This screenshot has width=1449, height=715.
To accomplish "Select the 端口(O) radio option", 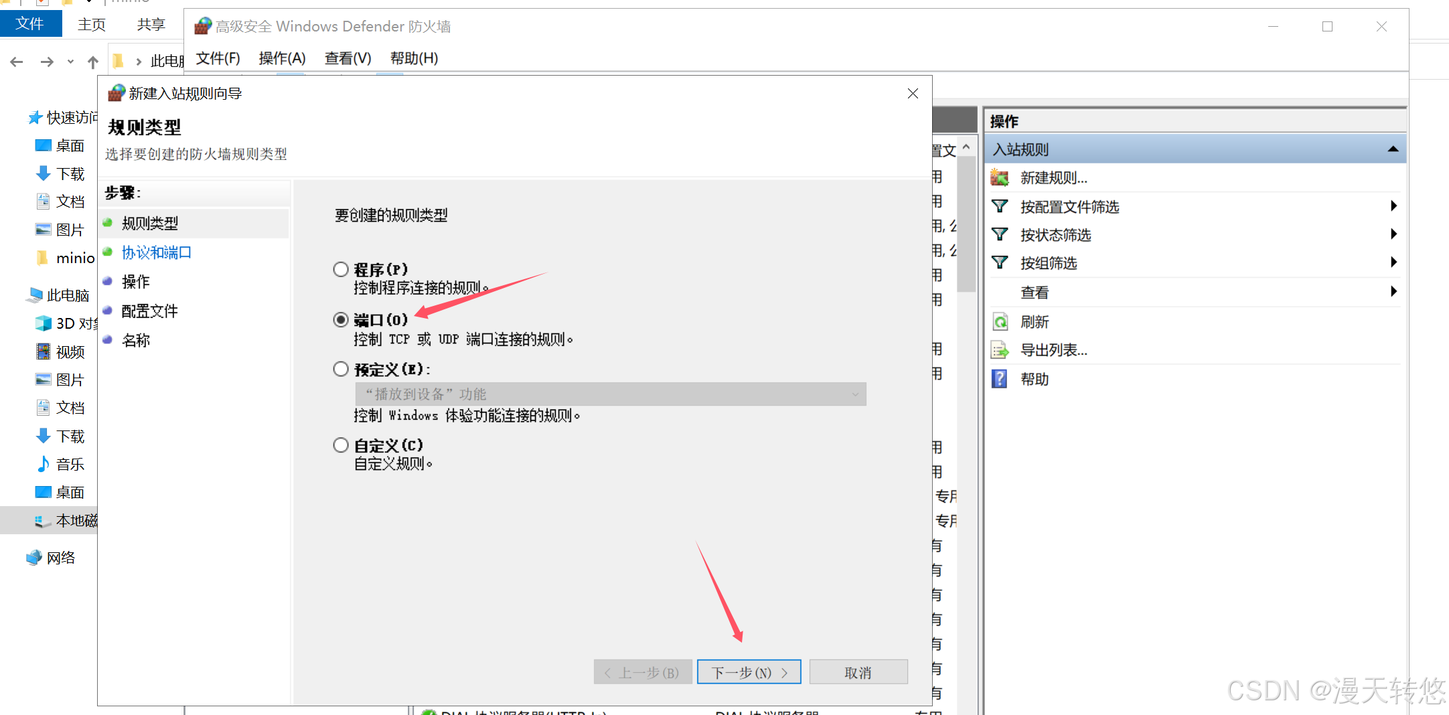I will click(341, 319).
